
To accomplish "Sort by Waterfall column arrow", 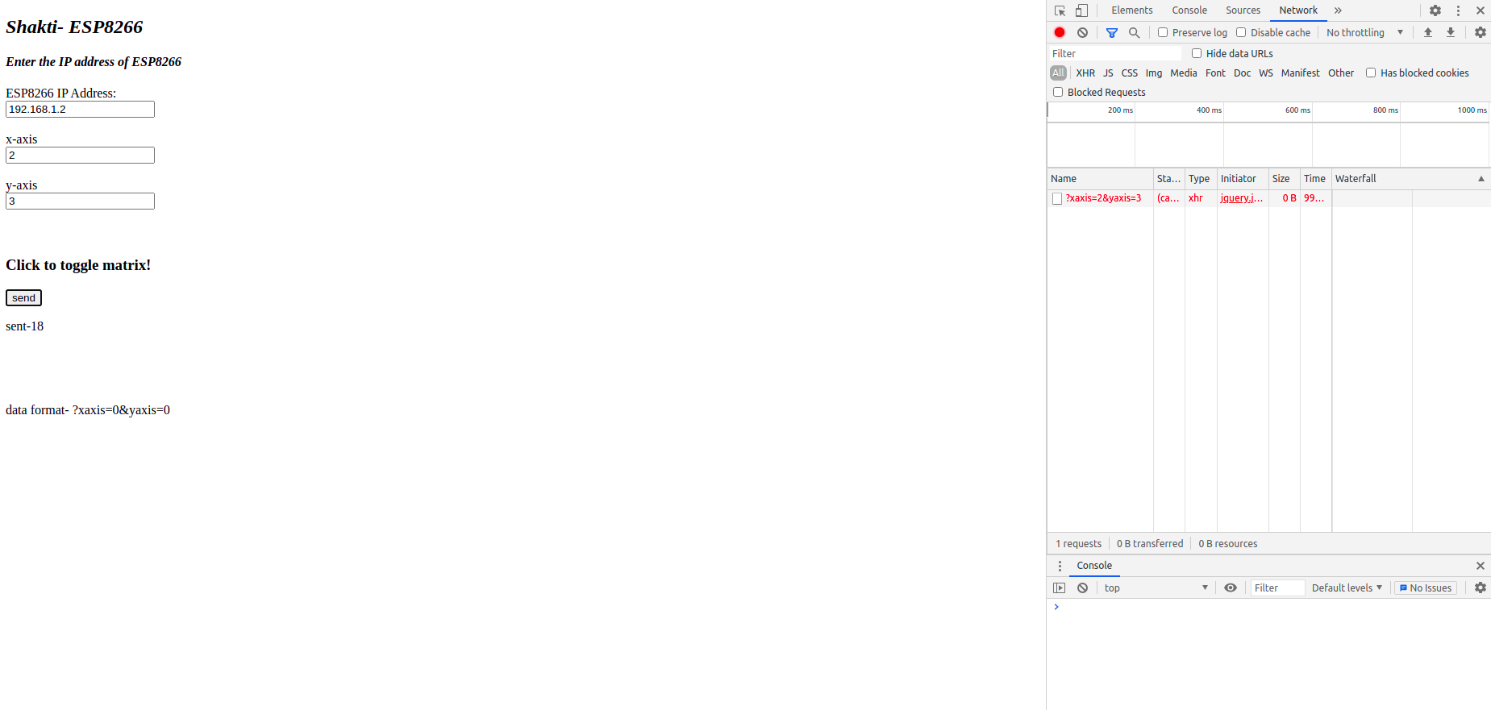I will click(1481, 179).
